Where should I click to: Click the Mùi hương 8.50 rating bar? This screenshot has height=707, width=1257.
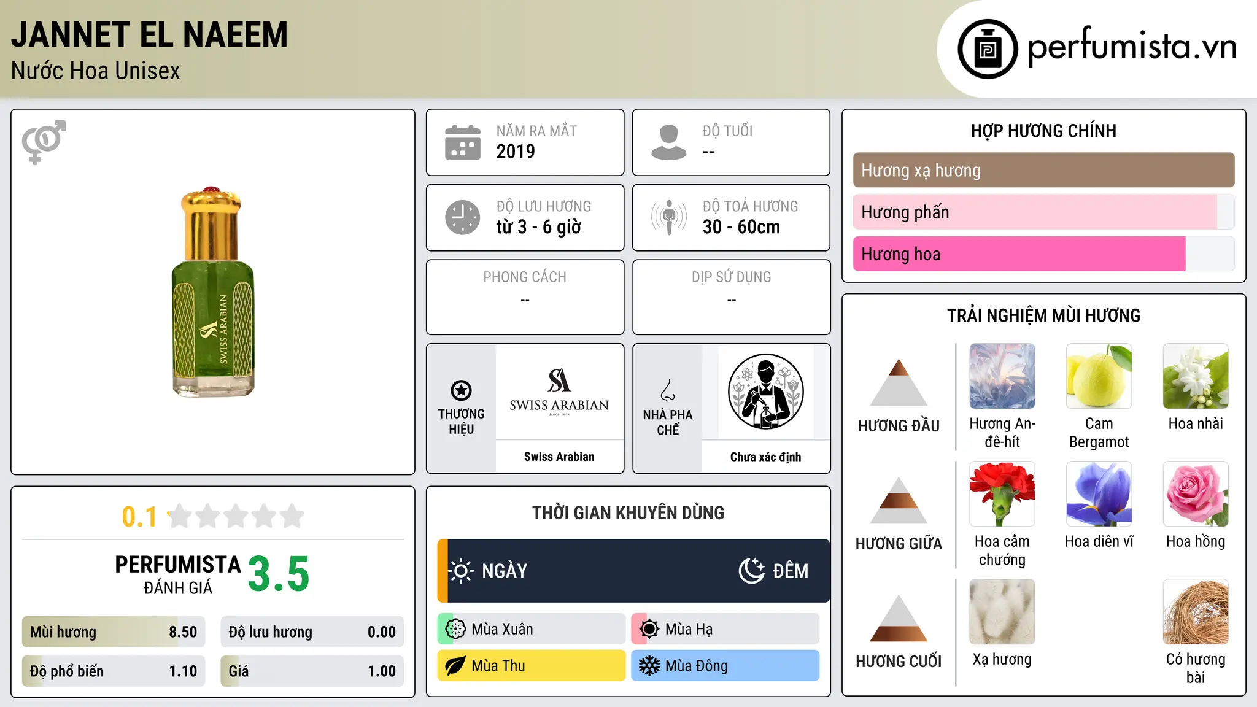coord(114,632)
